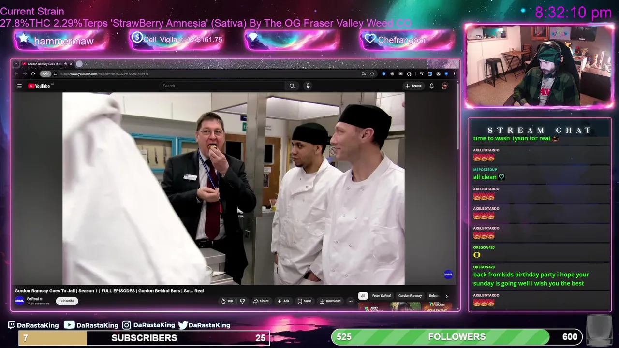Open the browser tab search dropdown
619x348 pixels.
16,64
